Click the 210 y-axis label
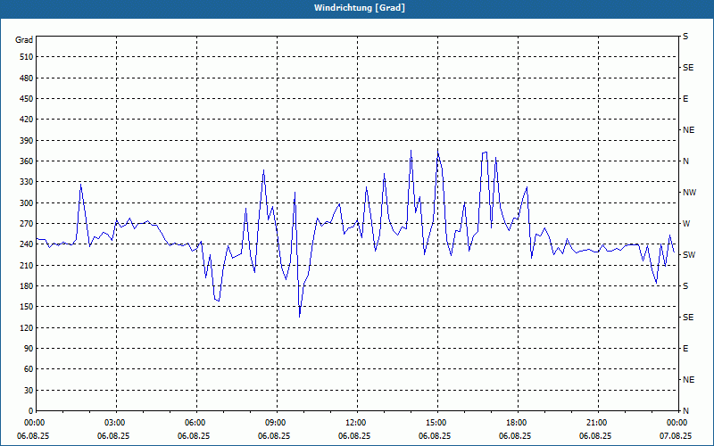This screenshot has height=446, width=714. 27,265
